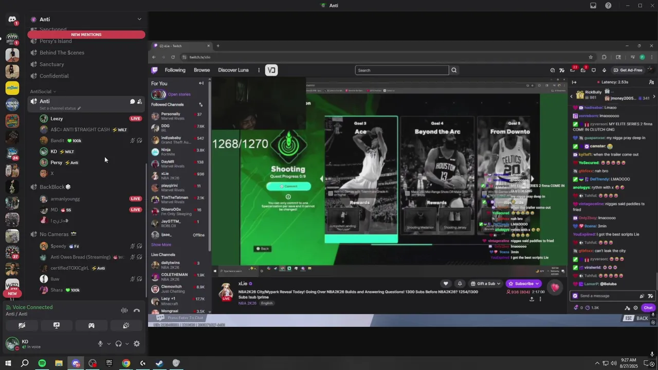
Task: Start an activity with gamepad icon
Action: click(x=92, y=325)
